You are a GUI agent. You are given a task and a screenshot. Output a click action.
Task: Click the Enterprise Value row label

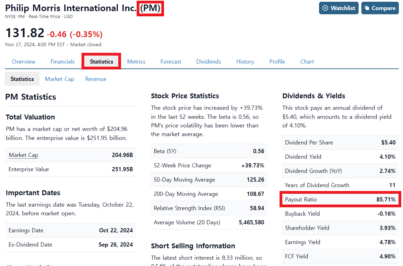pyautogui.click(x=28, y=169)
